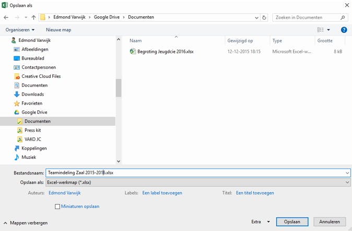Click the Opslaan button
This screenshot has height=231, width=352.
tap(292, 222)
